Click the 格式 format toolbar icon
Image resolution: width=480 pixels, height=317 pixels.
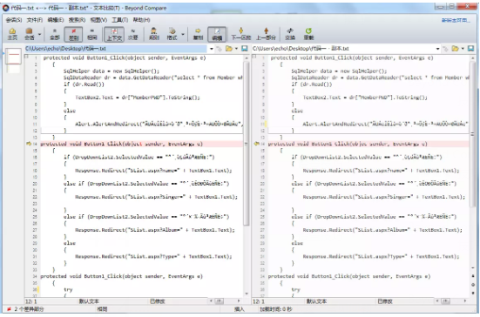172,34
